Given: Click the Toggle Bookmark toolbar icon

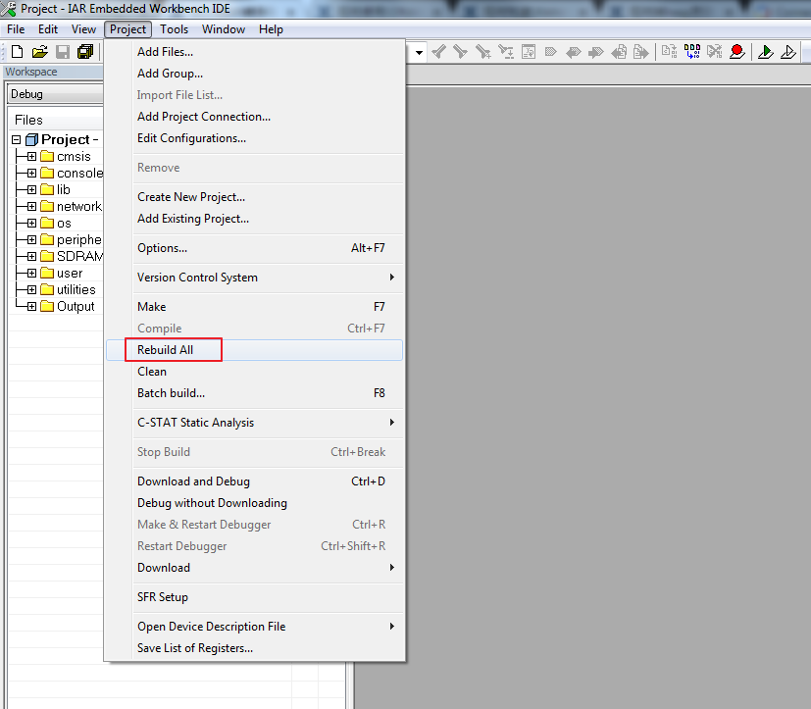Looking at the screenshot, I should click(551, 52).
